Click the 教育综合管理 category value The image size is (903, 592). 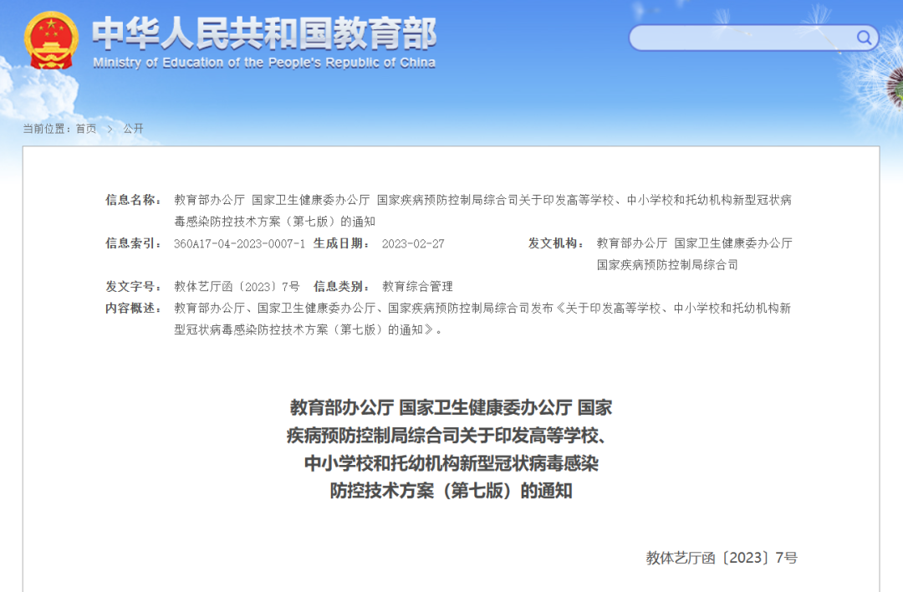click(x=417, y=286)
